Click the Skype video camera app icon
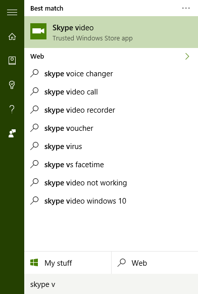 (38, 31)
